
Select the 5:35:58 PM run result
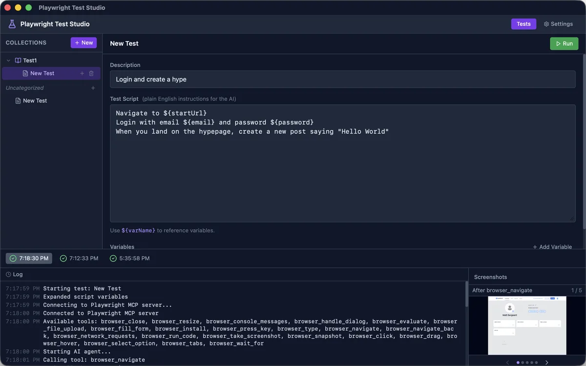(129, 258)
